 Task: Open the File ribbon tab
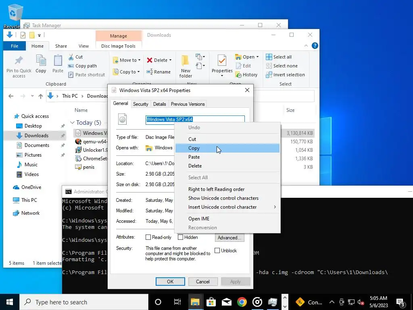coord(15,46)
